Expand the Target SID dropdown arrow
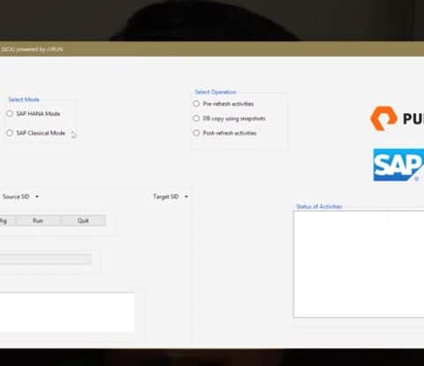Viewport: 424px width, 366px height. [186, 196]
